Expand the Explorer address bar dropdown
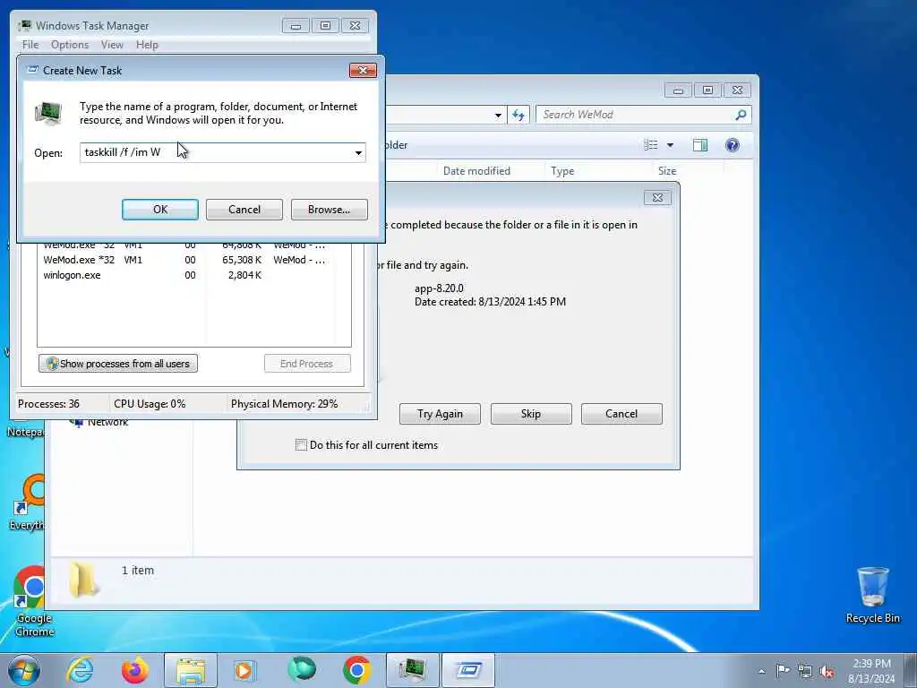Viewport: 917px width, 688px height. 498,116
